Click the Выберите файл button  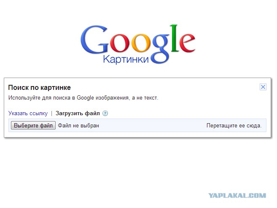[33, 125]
